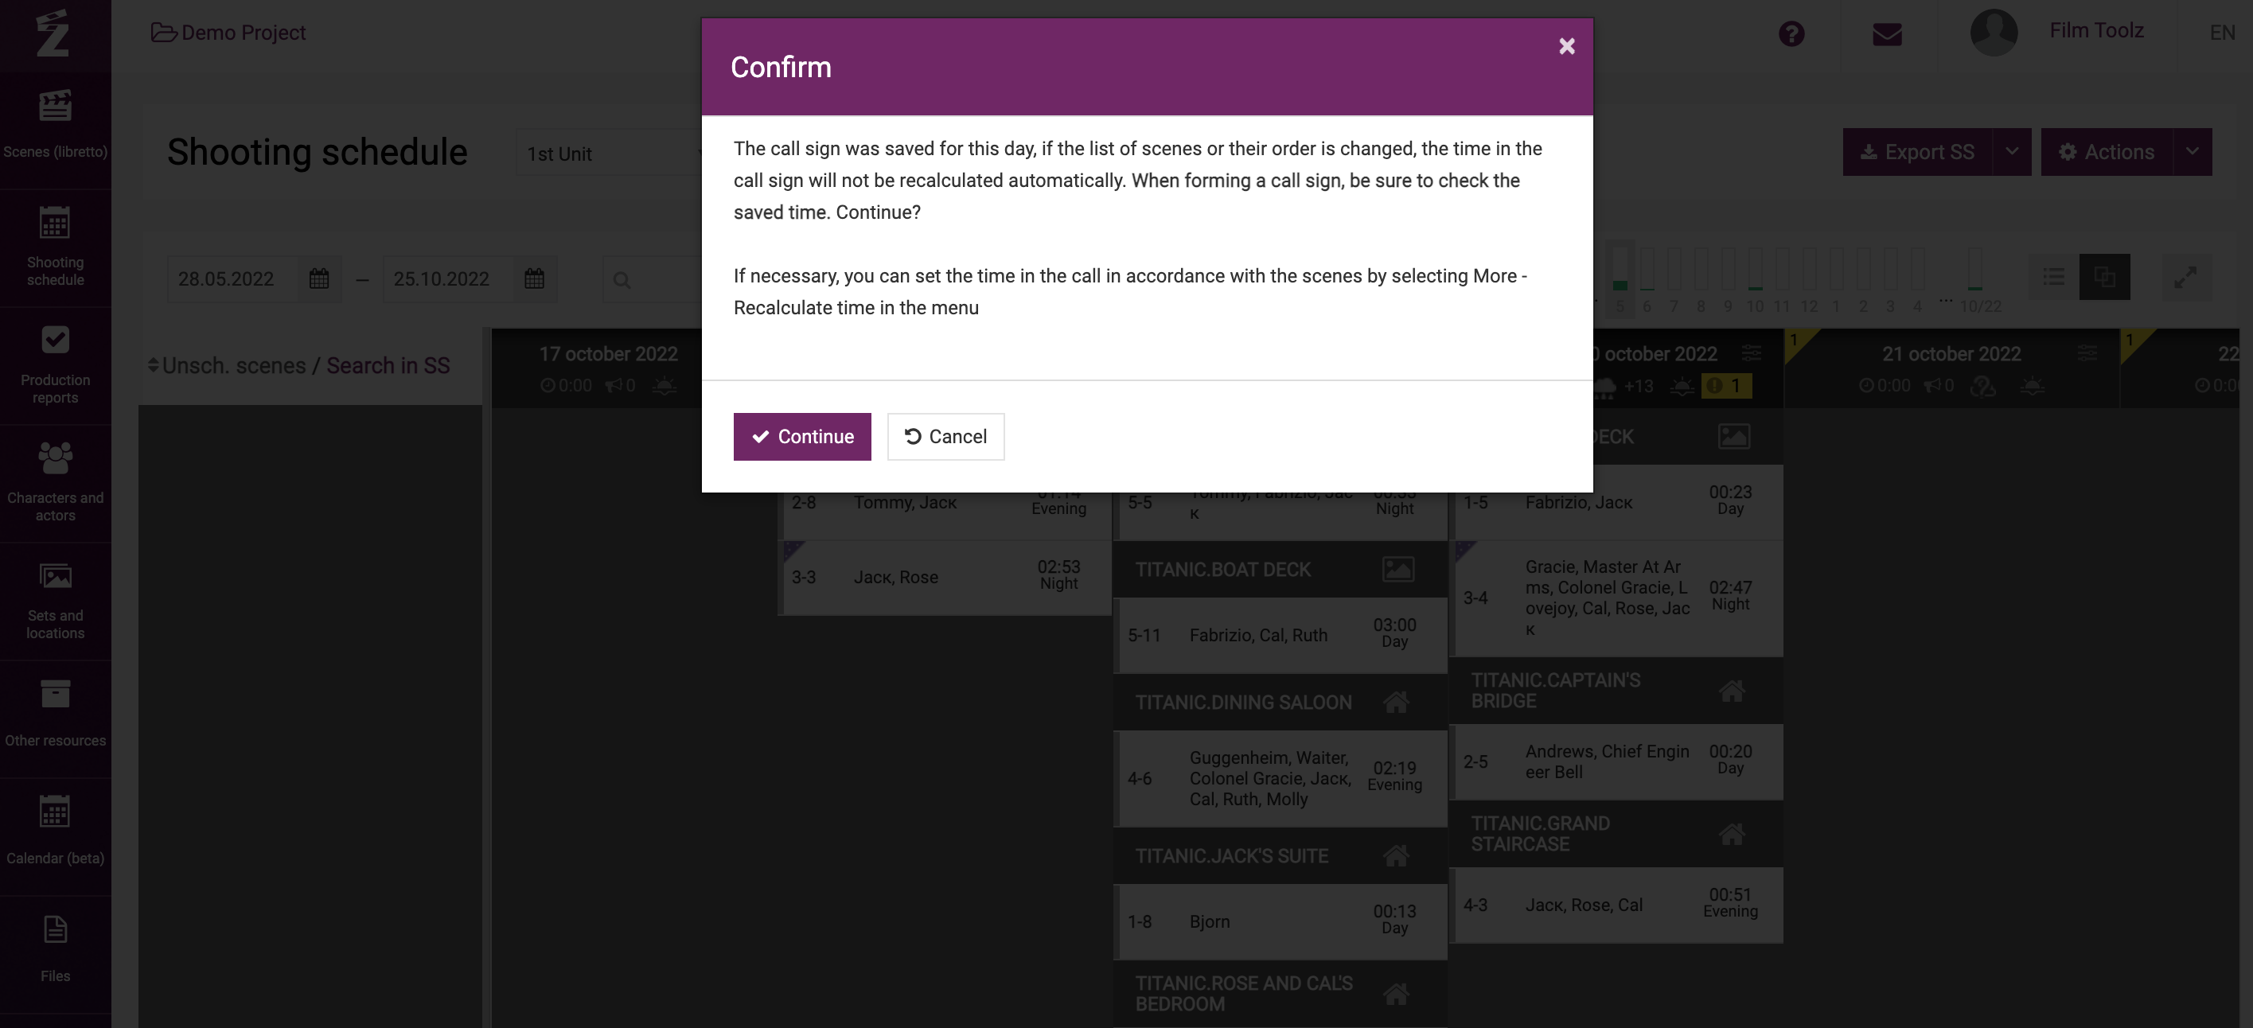The height and width of the screenshot is (1028, 2253).
Task: Click TITANIC.GRAND STAIRCASE house icon
Action: (1732, 834)
